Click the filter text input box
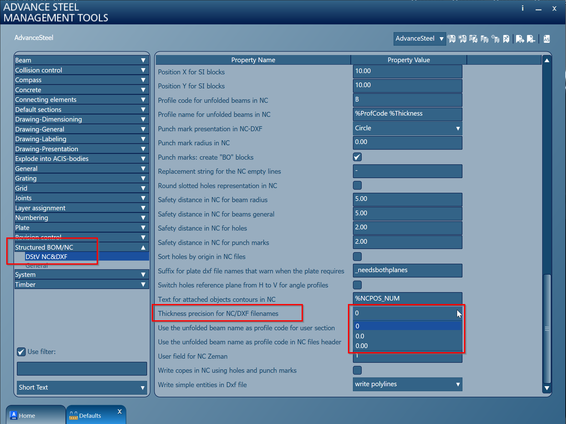This screenshot has width=566, height=424. click(82, 369)
